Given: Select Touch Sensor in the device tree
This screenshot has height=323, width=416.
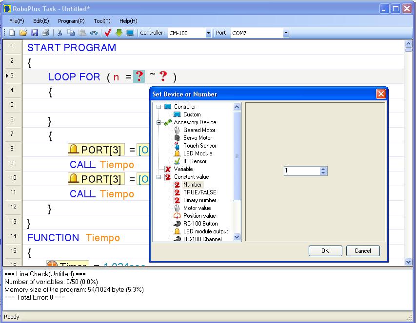Looking at the screenshot, I should coord(200,146).
